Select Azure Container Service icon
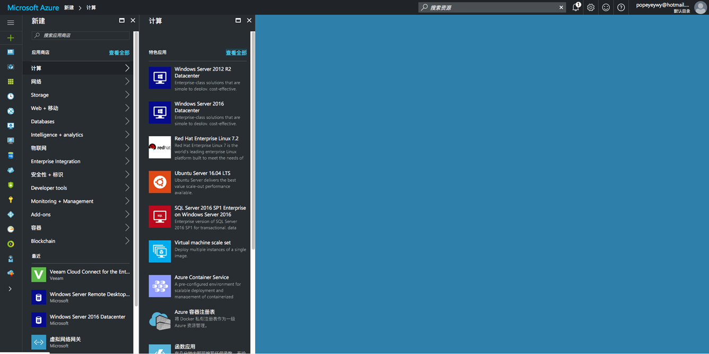This screenshot has width=709, height=354. tap(160, 286)
